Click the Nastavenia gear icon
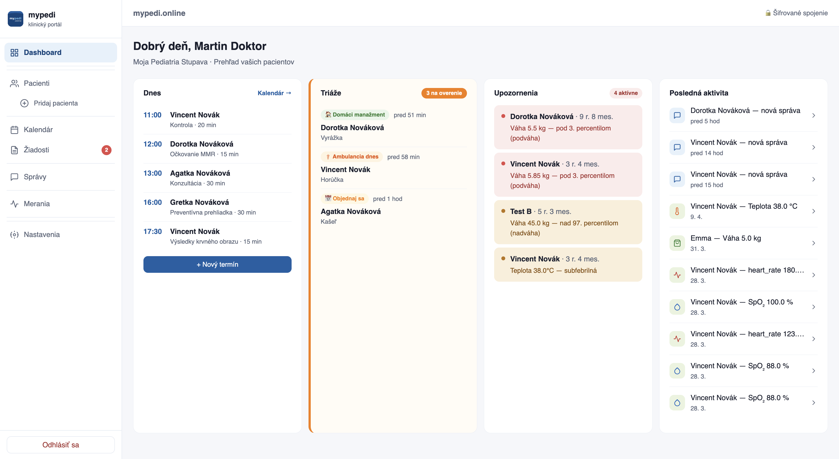 coord(14,234)
